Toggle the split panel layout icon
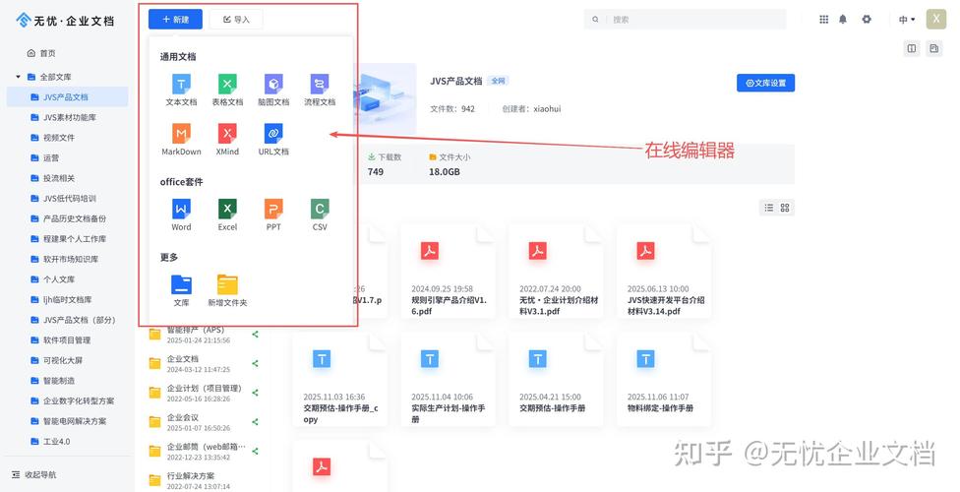Image resolution: width=960 pixels, height=492 pixels. [912, 48]
